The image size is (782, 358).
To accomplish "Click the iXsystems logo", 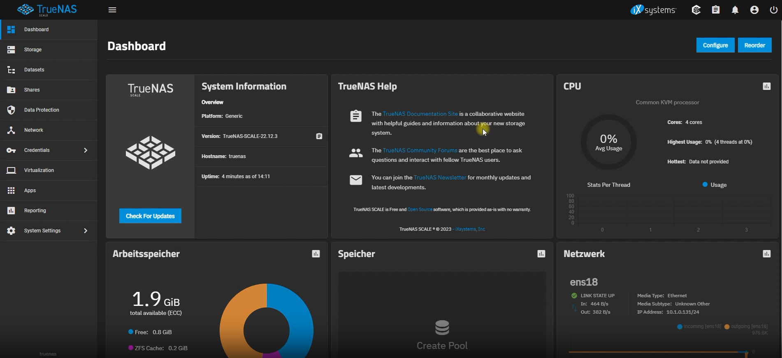I will point(653,10).
